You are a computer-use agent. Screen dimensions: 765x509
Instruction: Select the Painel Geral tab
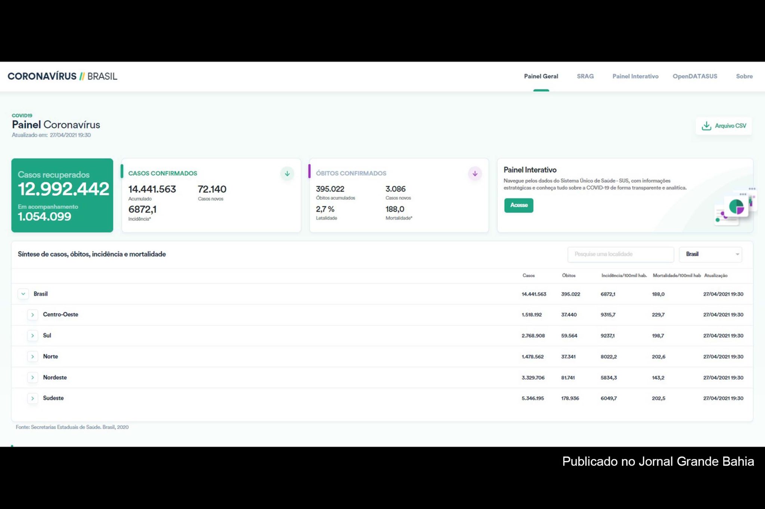541,76
